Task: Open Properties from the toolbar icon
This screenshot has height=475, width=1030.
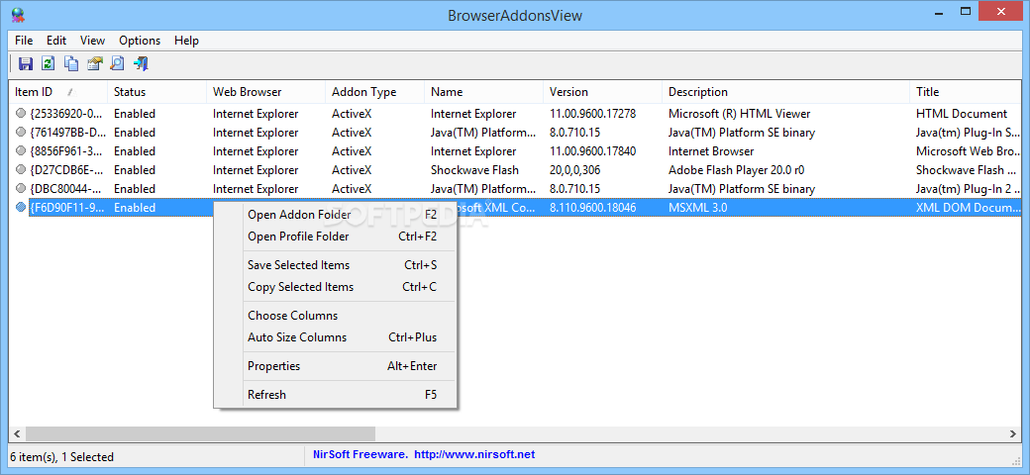Action: pyautogui.click(x=95, y=63)
